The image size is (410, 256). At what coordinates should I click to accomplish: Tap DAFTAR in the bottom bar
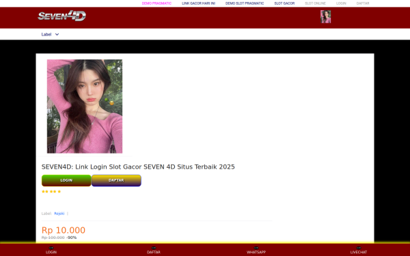coord(154,251)
